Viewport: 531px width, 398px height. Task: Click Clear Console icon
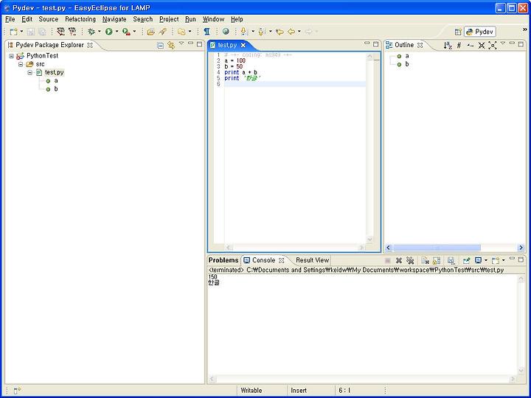(425, 260)
